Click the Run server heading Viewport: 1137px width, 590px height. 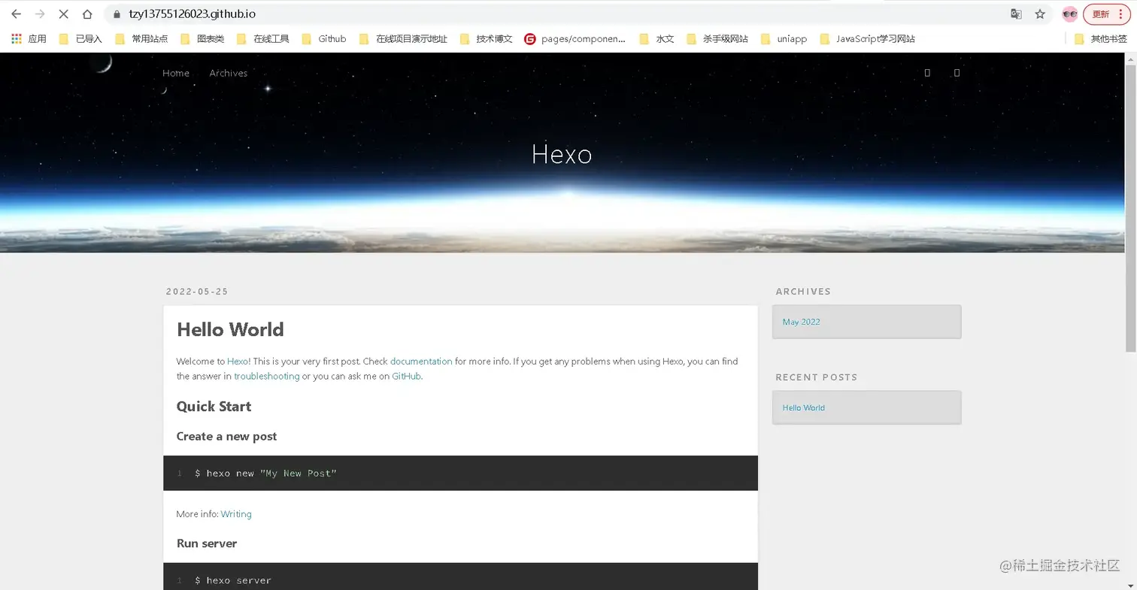(x=207, y=543)
